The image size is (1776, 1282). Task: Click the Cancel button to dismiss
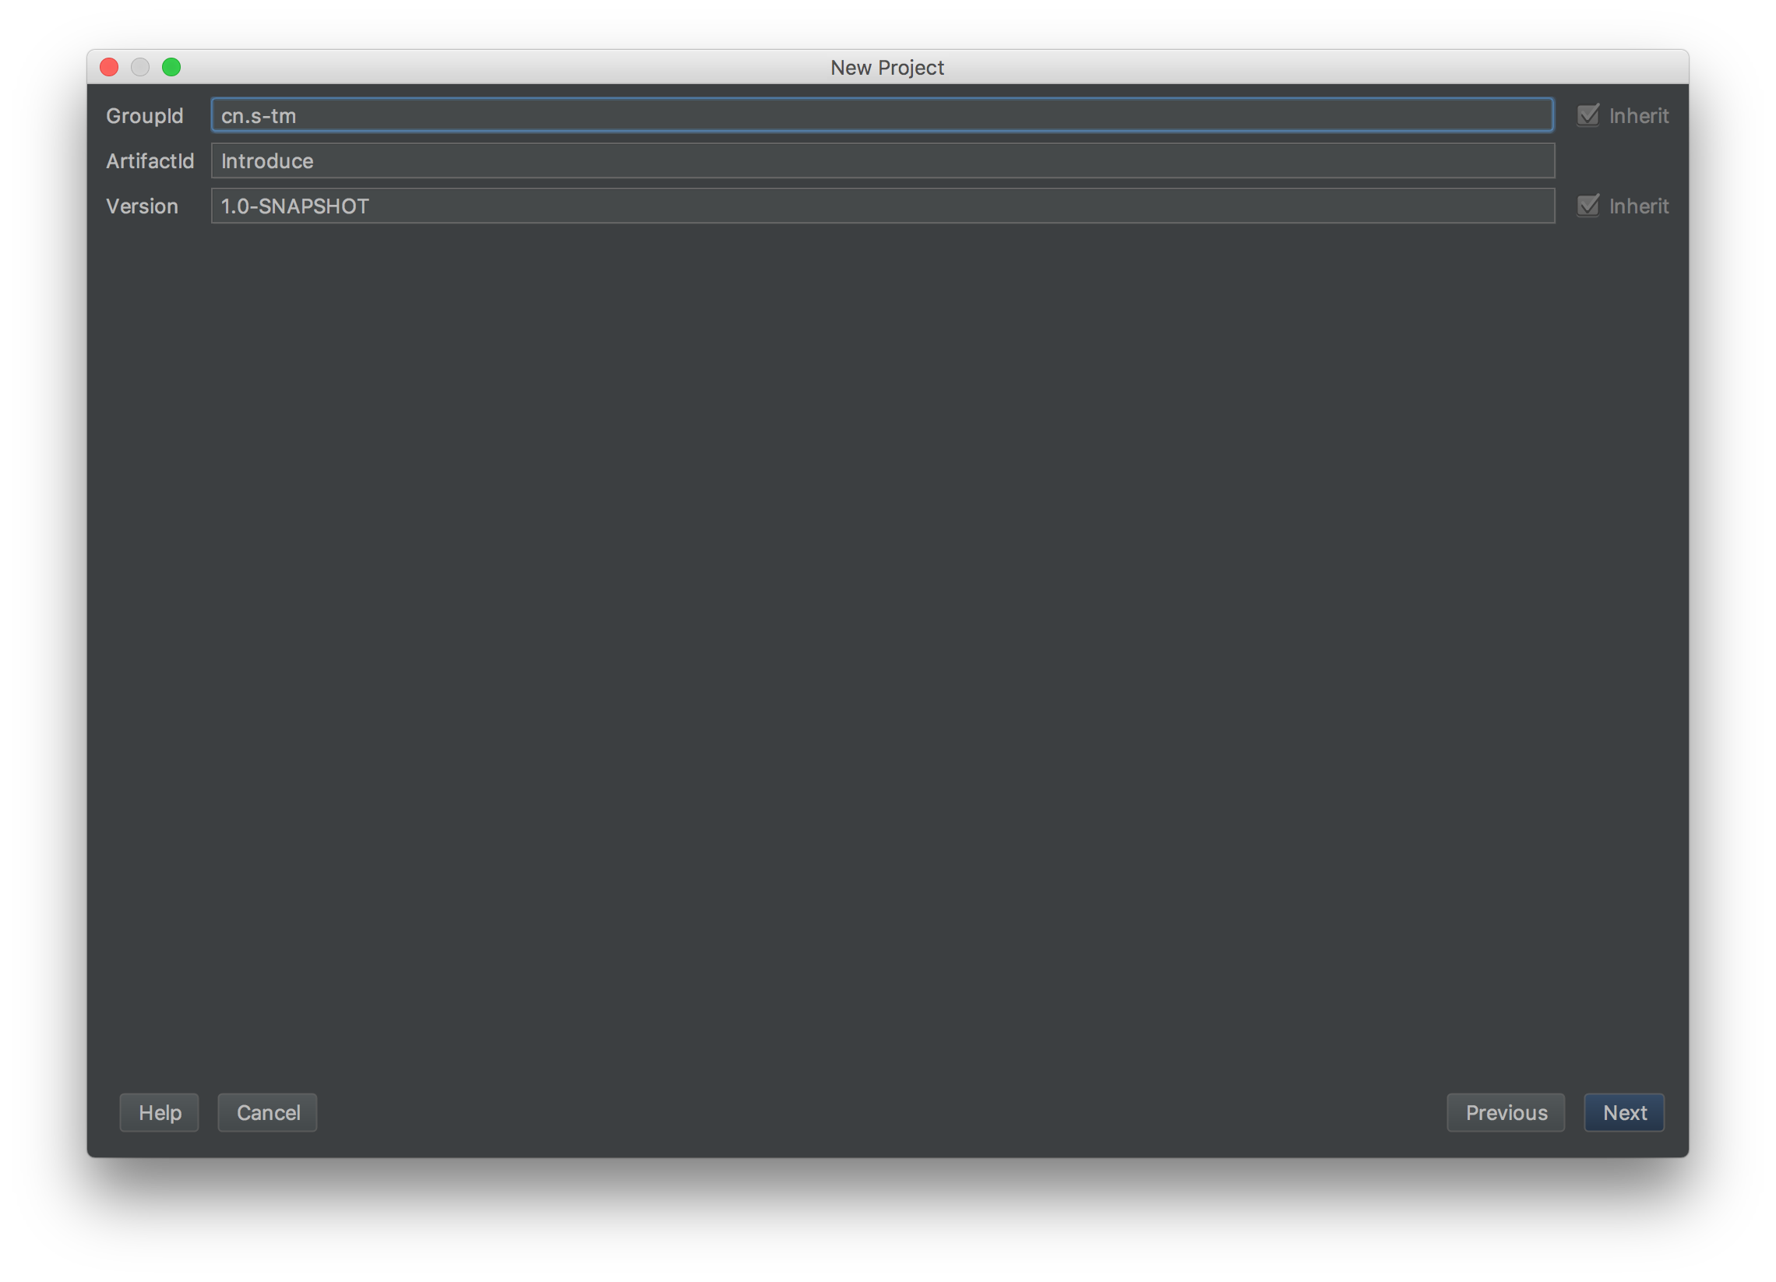(x=266, y=1111)
